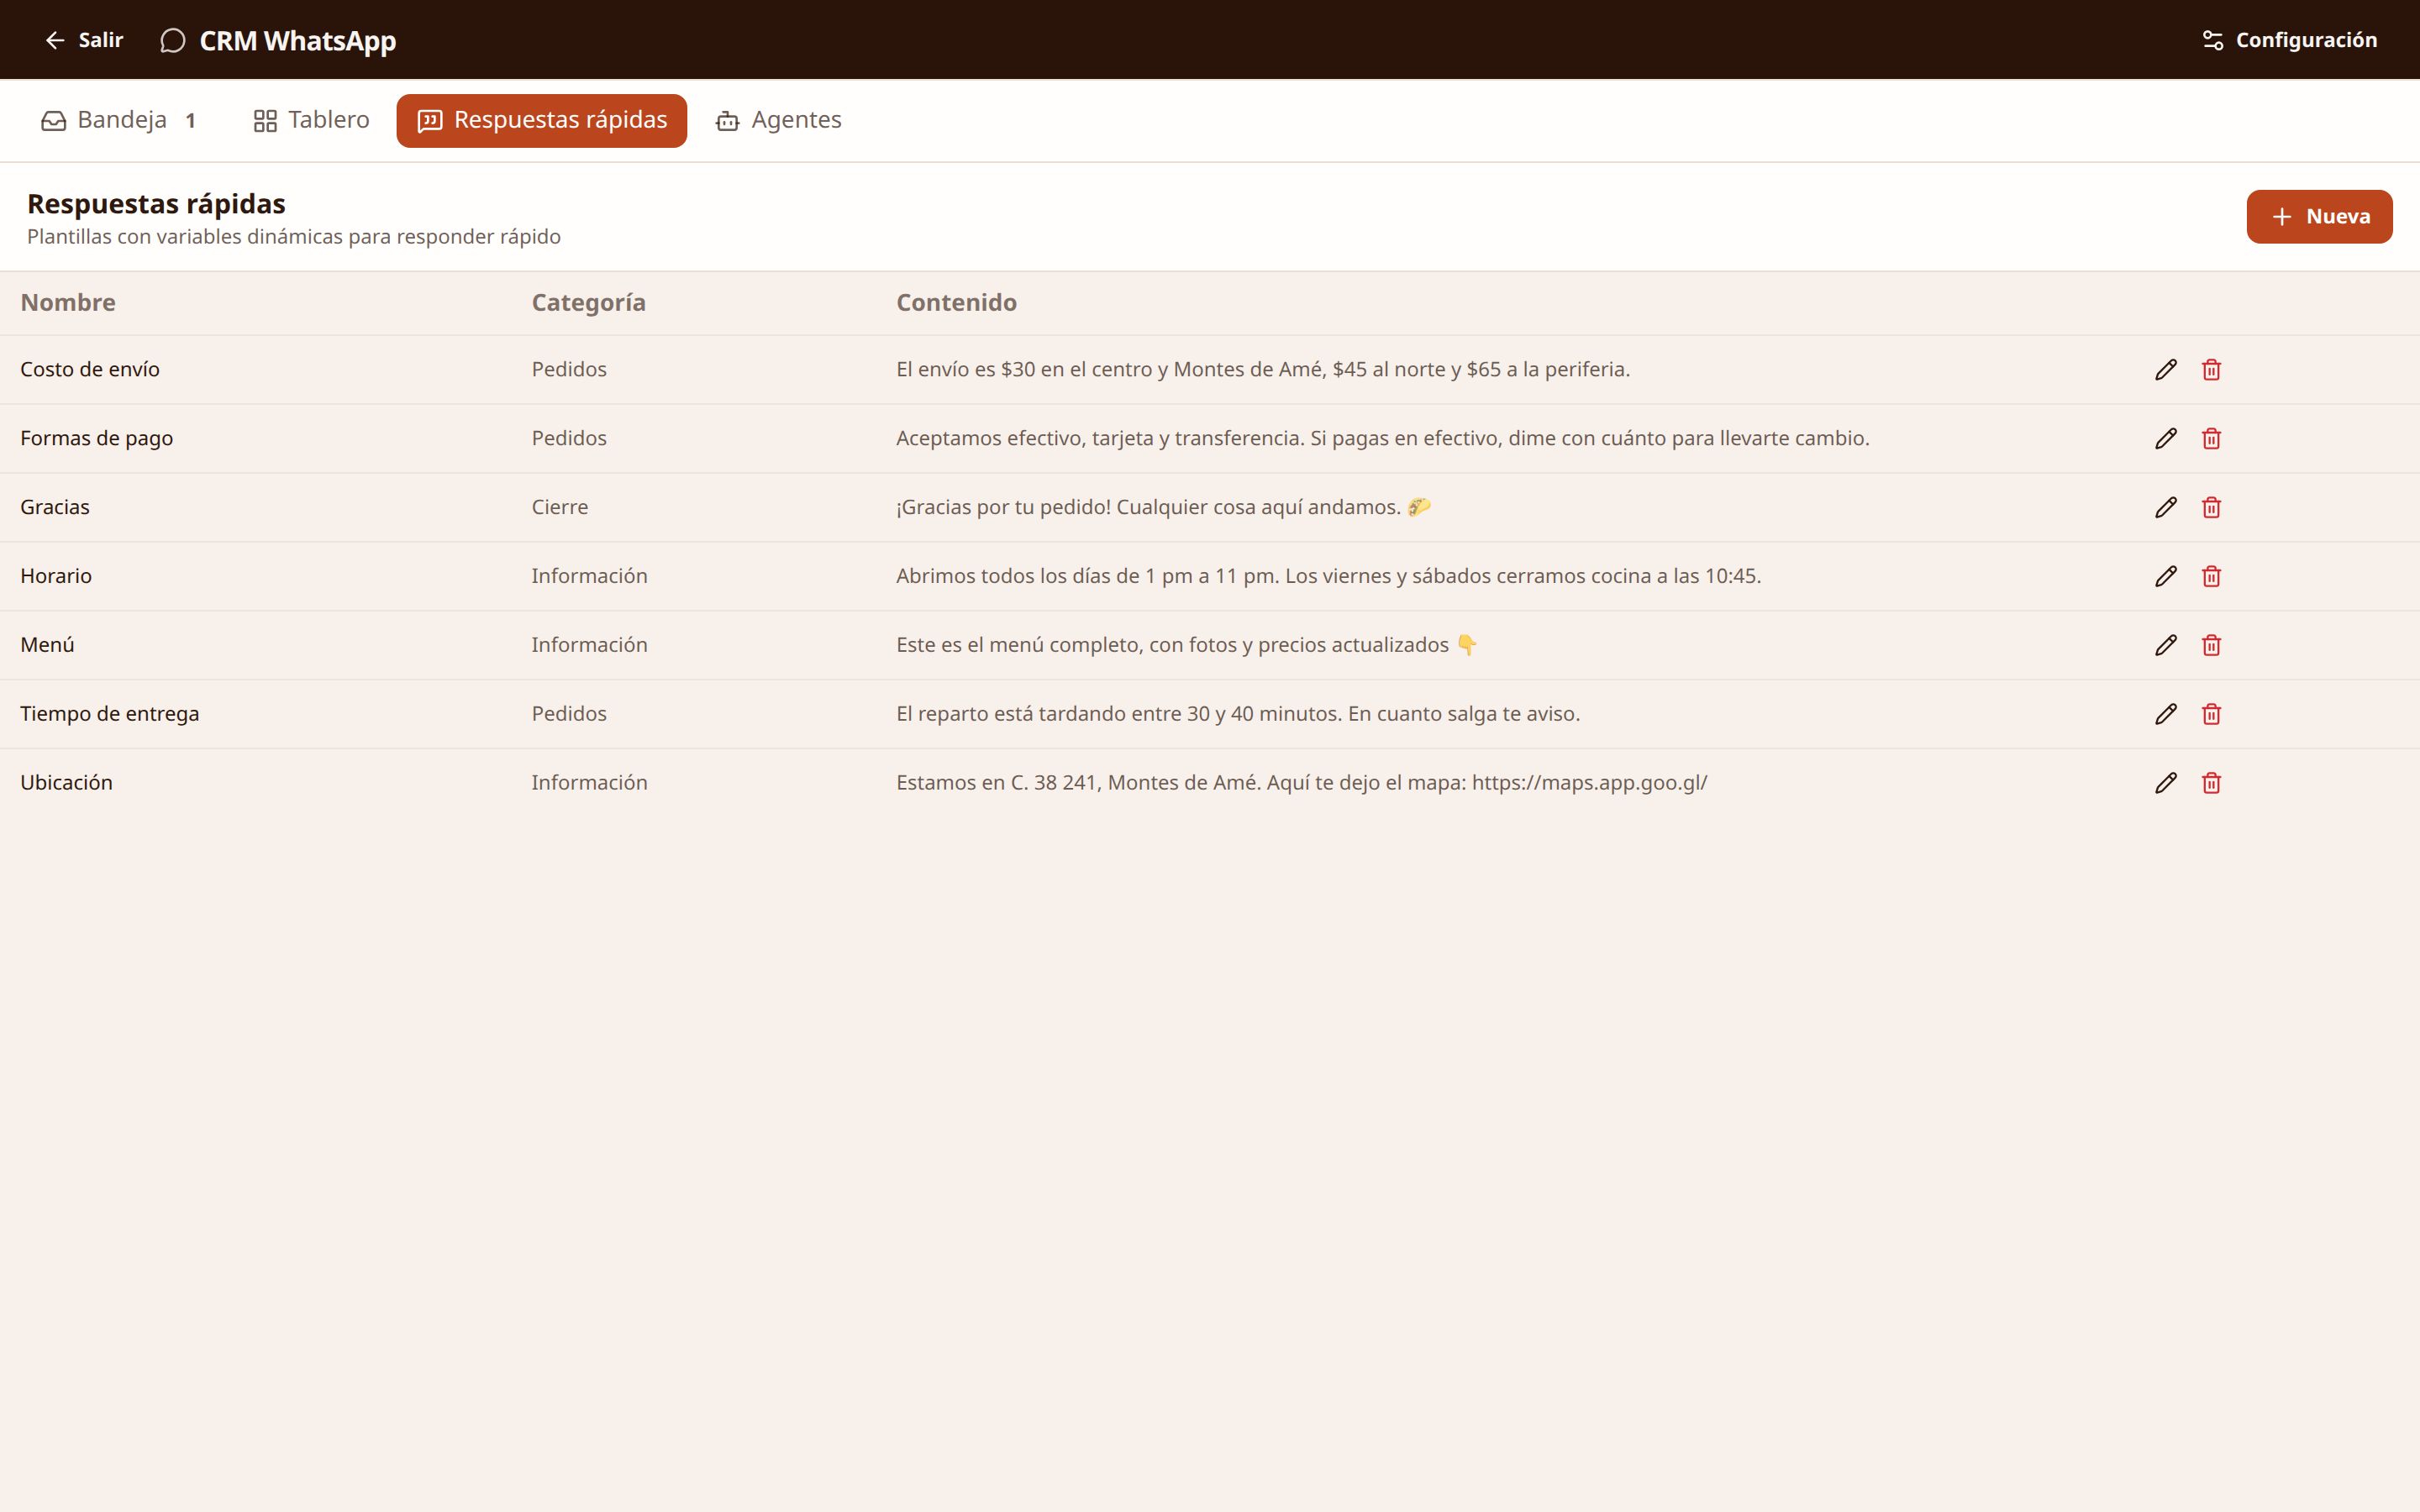Viewport: 2420px width, 1512px height.
Task: Open Configuración settings
Action: (2289, 40)
